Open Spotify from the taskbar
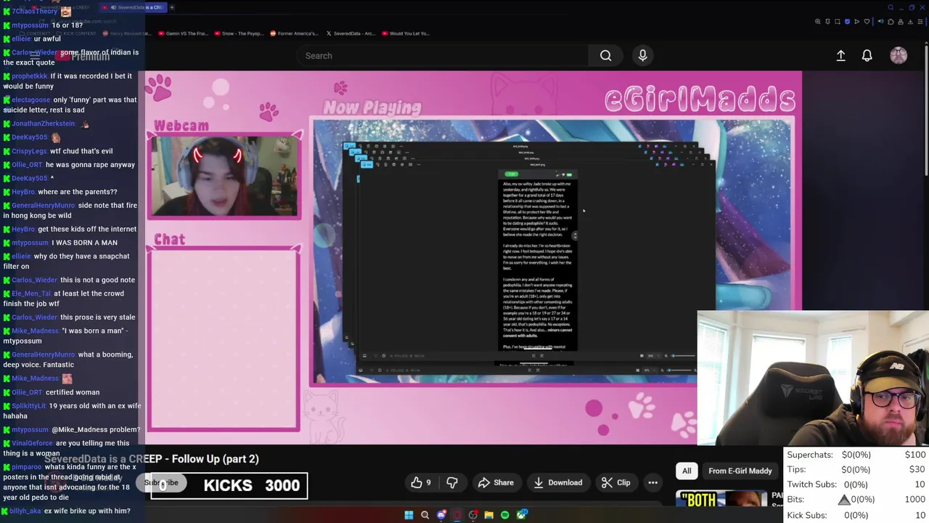The height and width of the screenshot is (523, 929). coord(505,515)
